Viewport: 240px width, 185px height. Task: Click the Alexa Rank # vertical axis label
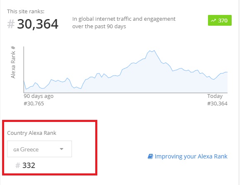[13, 62]
